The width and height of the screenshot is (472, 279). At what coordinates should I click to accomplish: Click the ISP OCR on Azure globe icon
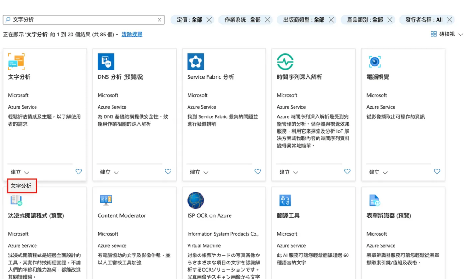(195, 200)
